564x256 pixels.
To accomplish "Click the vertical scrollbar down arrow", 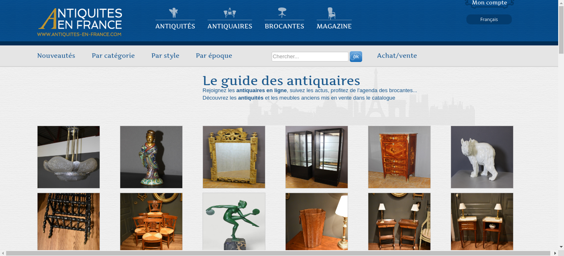I will coord(561,247).
